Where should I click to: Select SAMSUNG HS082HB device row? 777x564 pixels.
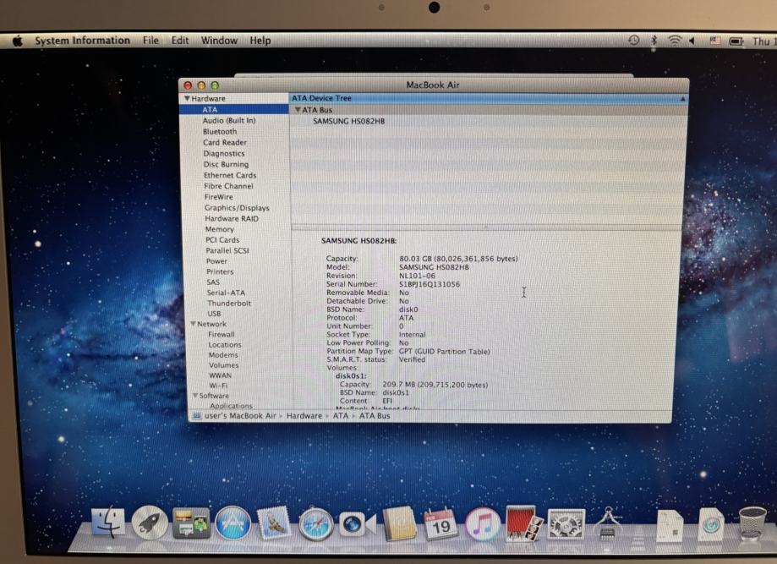[349, 121]
